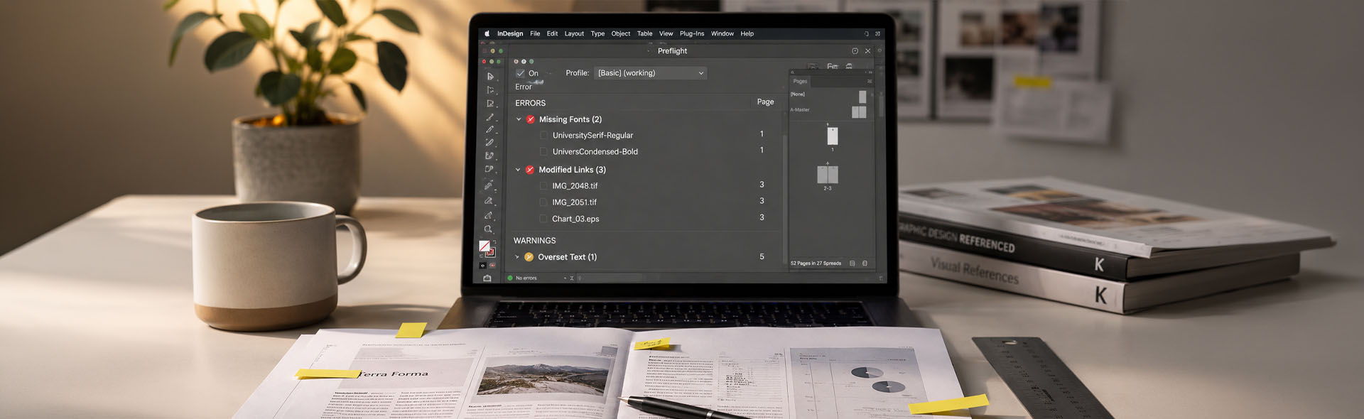Select the Zoom magnifier tool
Screen dimensions: 1364x419
pos(489,229)
